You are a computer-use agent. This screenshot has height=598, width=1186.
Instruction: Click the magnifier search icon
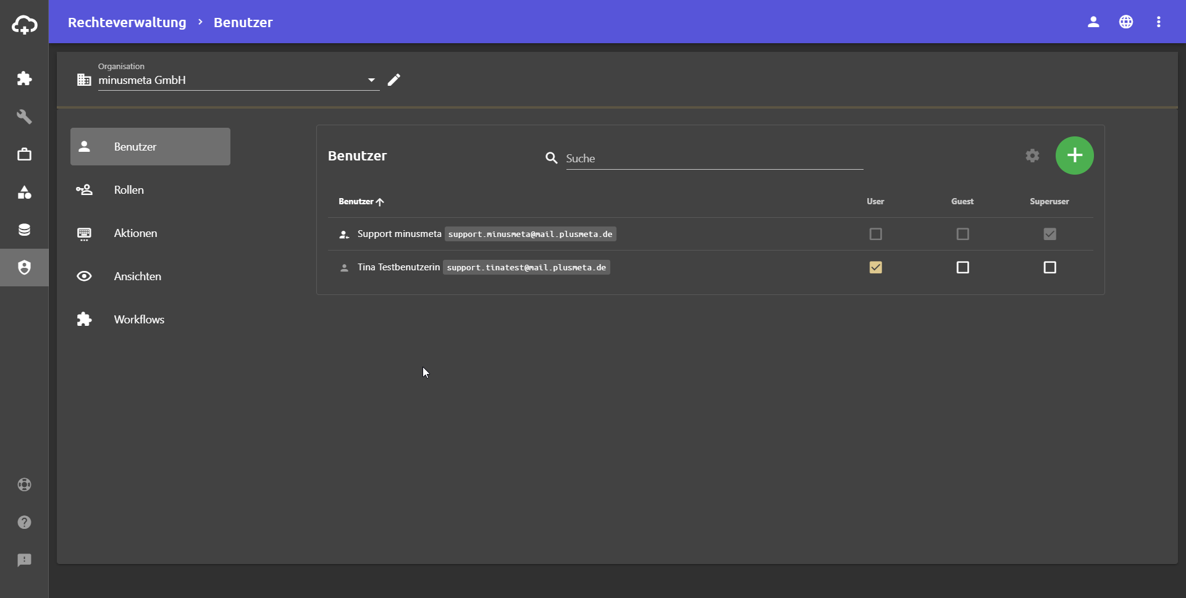pyautogui.click(x=552, y=158)
